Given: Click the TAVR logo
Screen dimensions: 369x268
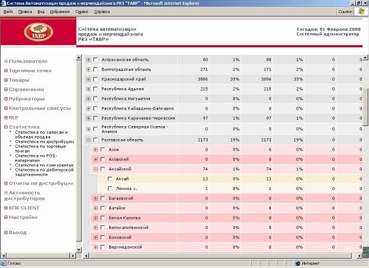Looking at the screenshot, I should click(38, 32).
